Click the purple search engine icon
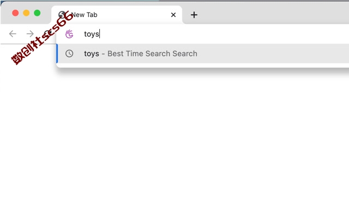 click(x=69, y=34)
